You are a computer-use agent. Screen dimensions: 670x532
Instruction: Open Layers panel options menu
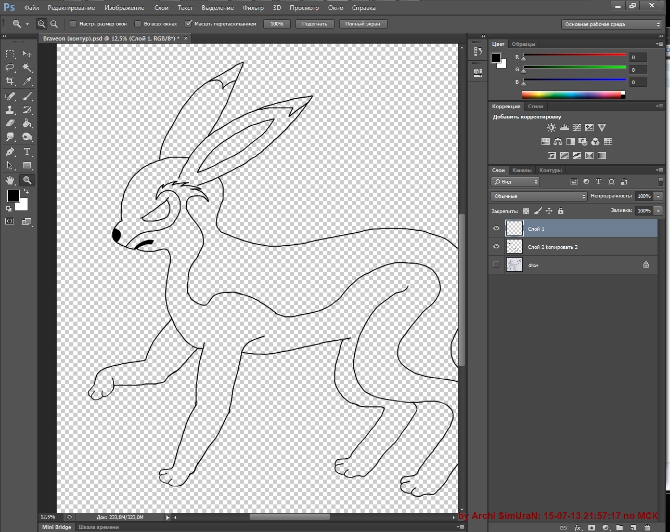tap(660, 170)
